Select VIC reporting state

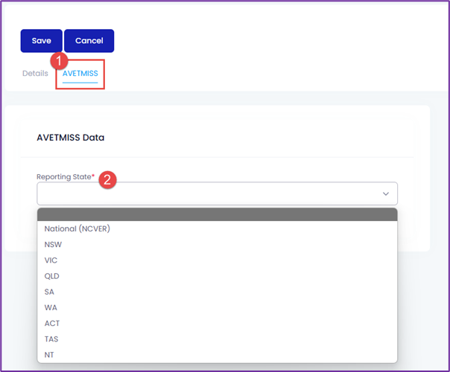tap(218, 260)
